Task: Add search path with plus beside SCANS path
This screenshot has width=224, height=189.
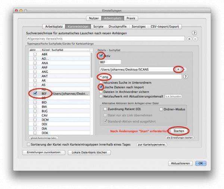Action: 178,69
